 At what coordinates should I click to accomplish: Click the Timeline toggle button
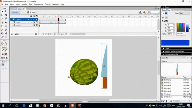tap(15, 12)
